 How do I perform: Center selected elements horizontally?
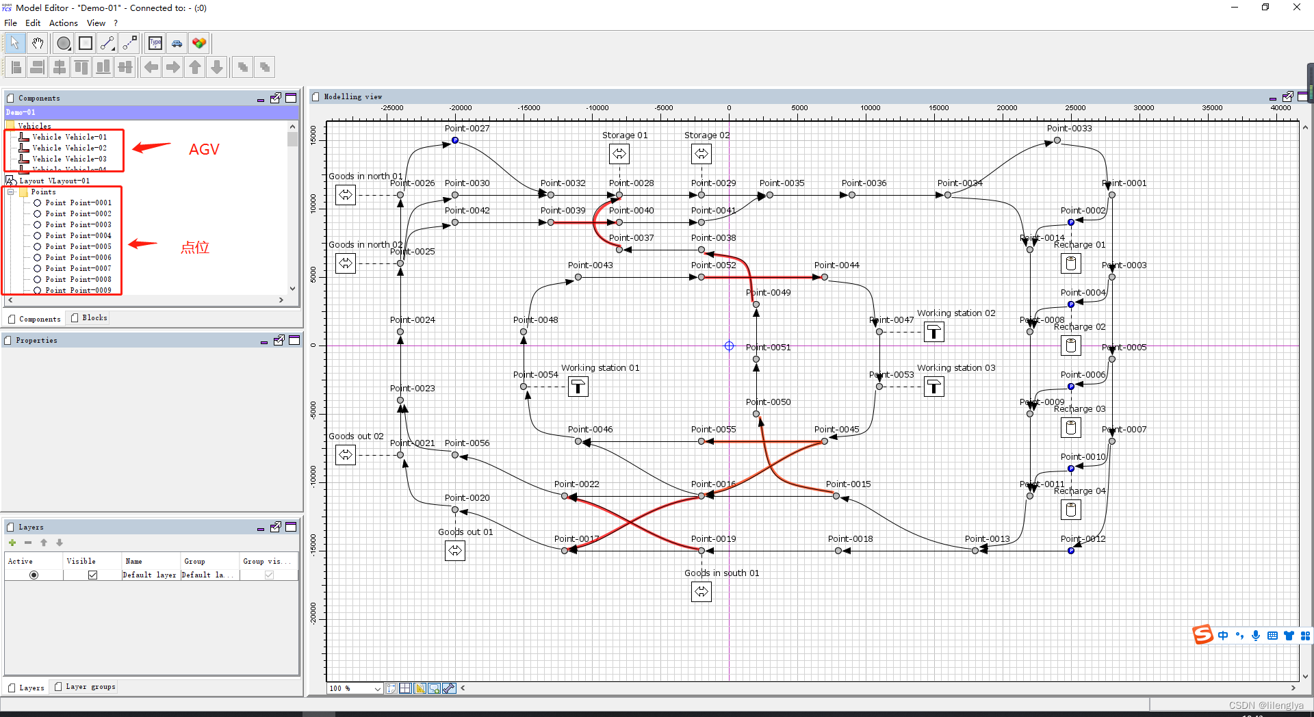point(60,67)
